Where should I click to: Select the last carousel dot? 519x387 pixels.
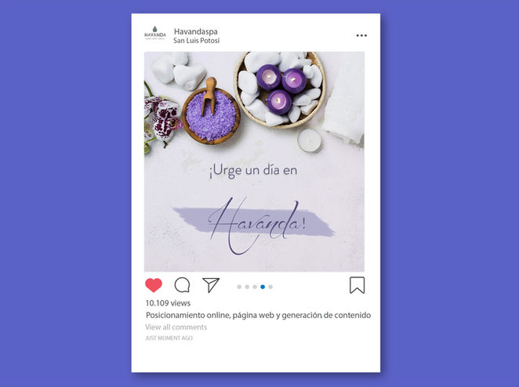[270, 287]
